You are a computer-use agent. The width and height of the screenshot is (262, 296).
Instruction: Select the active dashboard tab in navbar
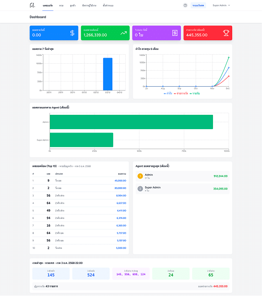[48, 6]
